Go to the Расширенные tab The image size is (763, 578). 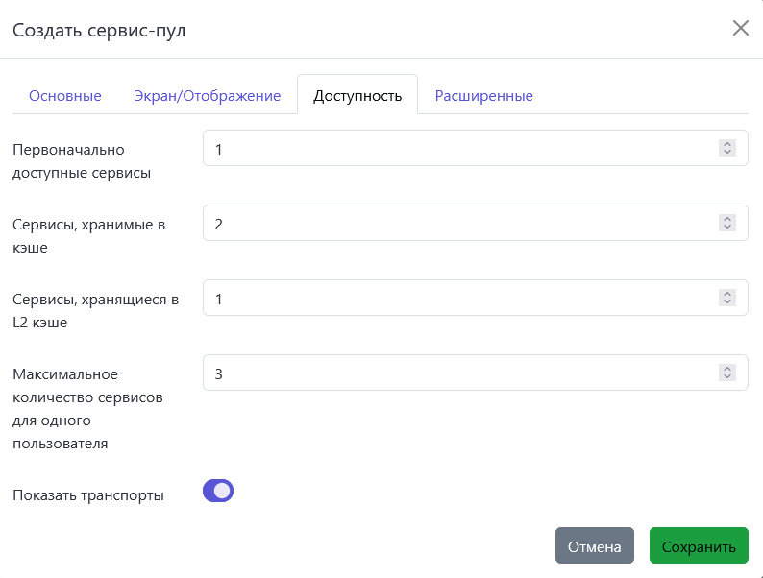483,96
